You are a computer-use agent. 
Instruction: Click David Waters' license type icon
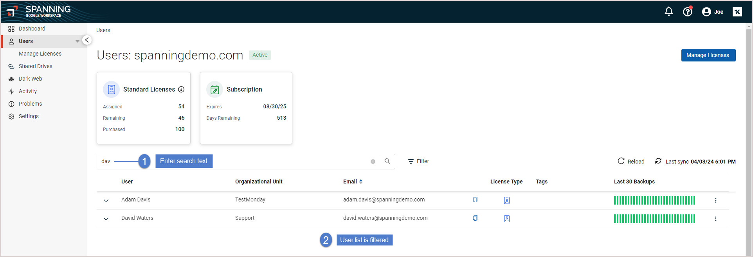tap(506, 219)
